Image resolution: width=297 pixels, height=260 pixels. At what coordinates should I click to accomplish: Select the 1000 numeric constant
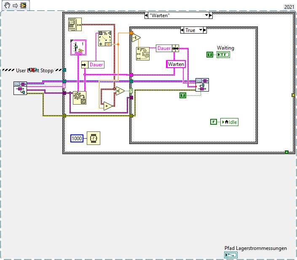[x=77, y=139]
